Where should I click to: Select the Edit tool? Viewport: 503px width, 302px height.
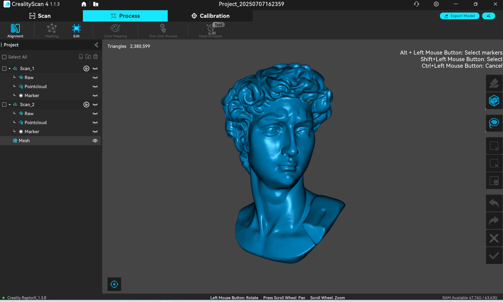76,31
